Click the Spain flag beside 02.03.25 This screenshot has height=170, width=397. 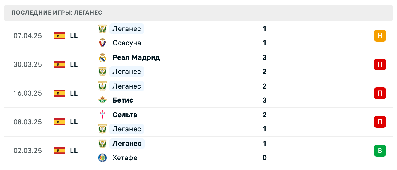pos(60,151)
